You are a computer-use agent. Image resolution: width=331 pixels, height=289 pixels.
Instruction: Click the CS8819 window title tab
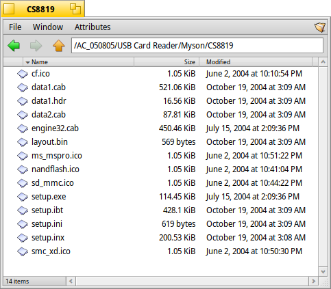pos(40,9)
